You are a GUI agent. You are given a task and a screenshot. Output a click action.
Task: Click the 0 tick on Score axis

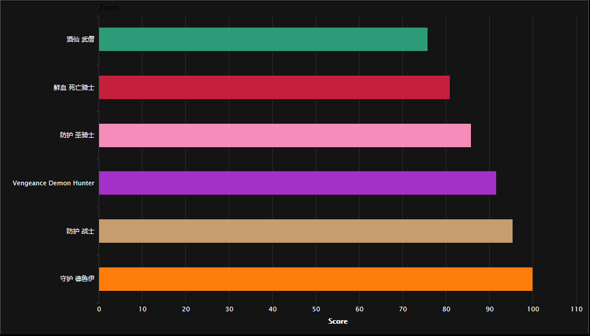pos(99,309)
